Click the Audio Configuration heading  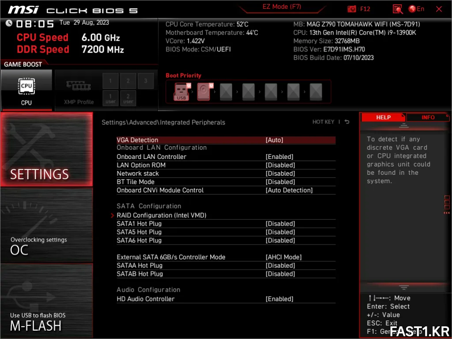tap(148, 290)
